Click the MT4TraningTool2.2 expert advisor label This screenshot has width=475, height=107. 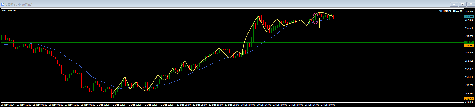449,11
